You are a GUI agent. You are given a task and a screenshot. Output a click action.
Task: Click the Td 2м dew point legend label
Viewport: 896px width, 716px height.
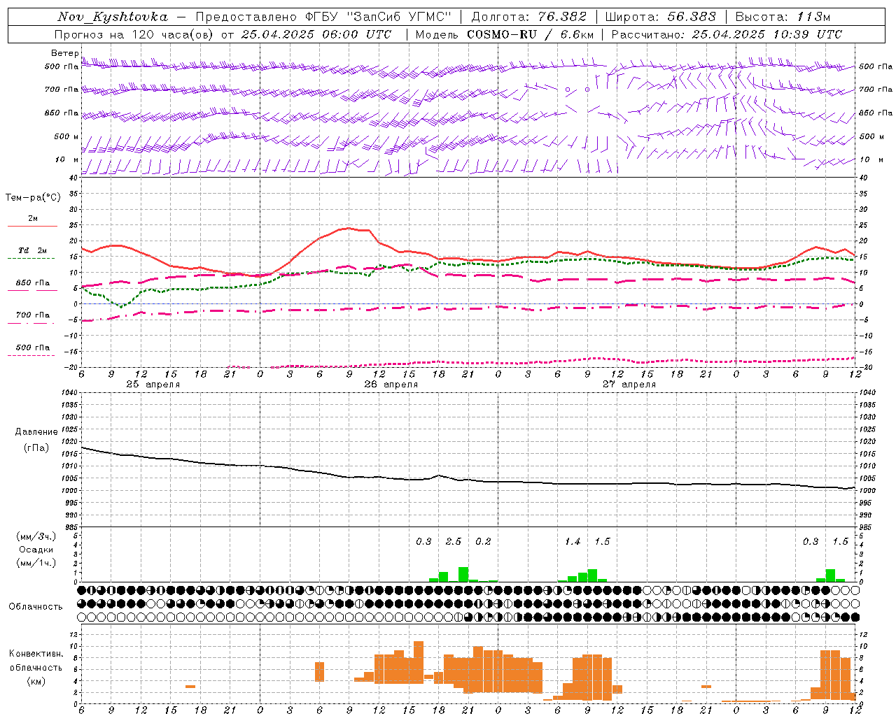33,250
